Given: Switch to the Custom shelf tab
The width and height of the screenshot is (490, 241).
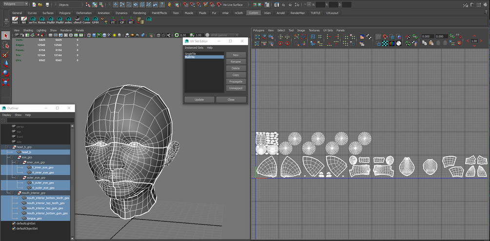Looking at the screenshot, I should click(253, 13).
